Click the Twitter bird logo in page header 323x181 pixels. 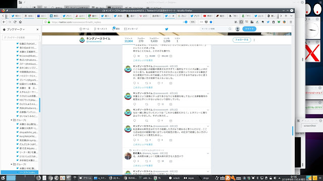coord(167,29)
